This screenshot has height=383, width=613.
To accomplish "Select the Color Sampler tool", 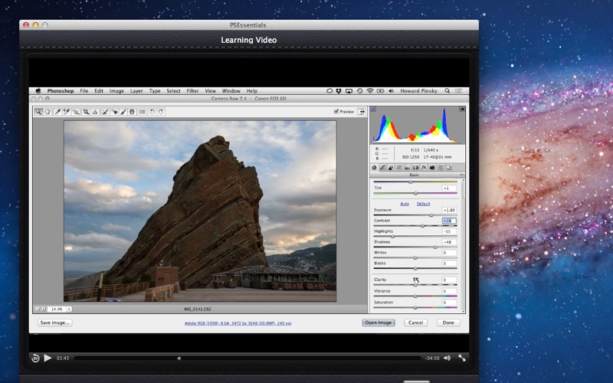I will tap(67, 112).
